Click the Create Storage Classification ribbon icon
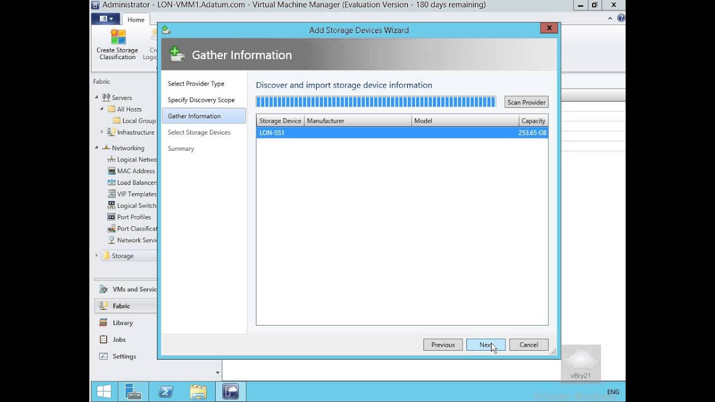Screen dimensions: 715x402 tap(117, 36)
